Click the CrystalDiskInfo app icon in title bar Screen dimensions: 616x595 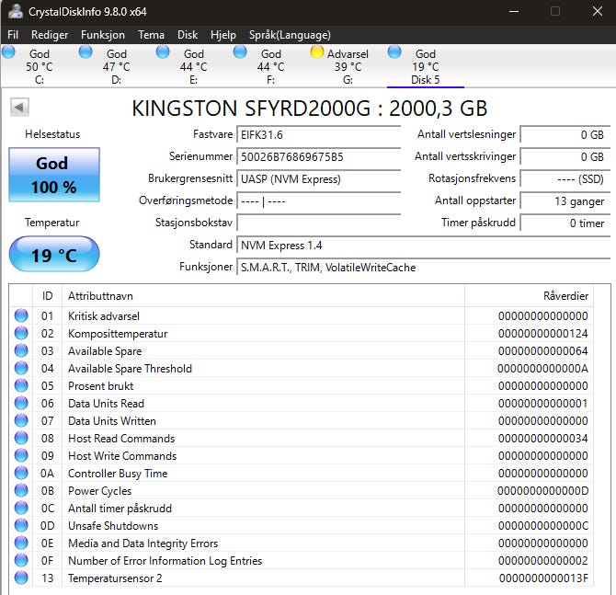(x=16, y=11)
